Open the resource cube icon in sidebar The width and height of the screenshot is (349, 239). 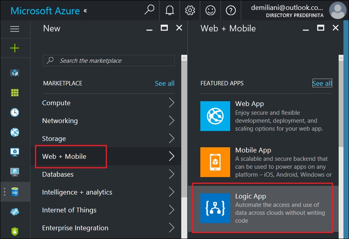(x=15, y=73)
